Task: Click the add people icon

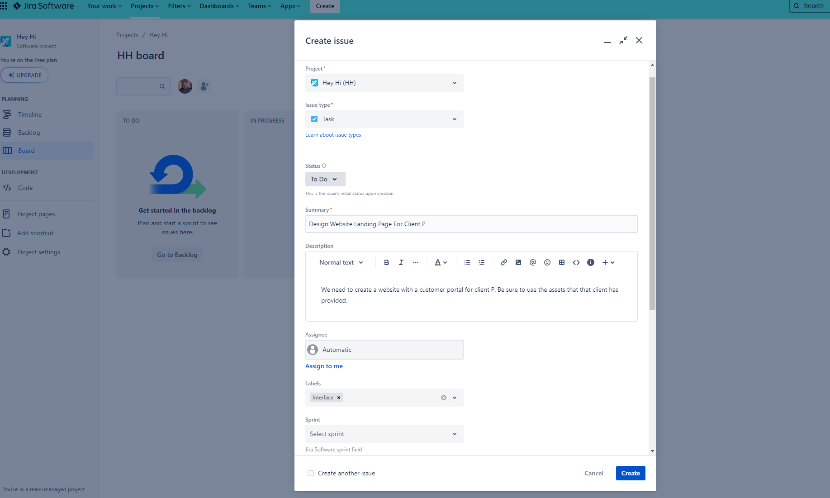Action: pyautogui.click(x=204, y=86)
